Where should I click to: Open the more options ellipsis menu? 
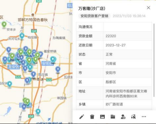tap(144, 117)
